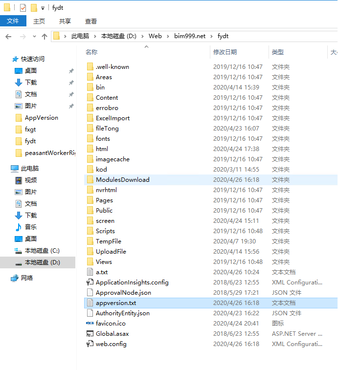Select the .well-known folder icon

click(90, 67)
